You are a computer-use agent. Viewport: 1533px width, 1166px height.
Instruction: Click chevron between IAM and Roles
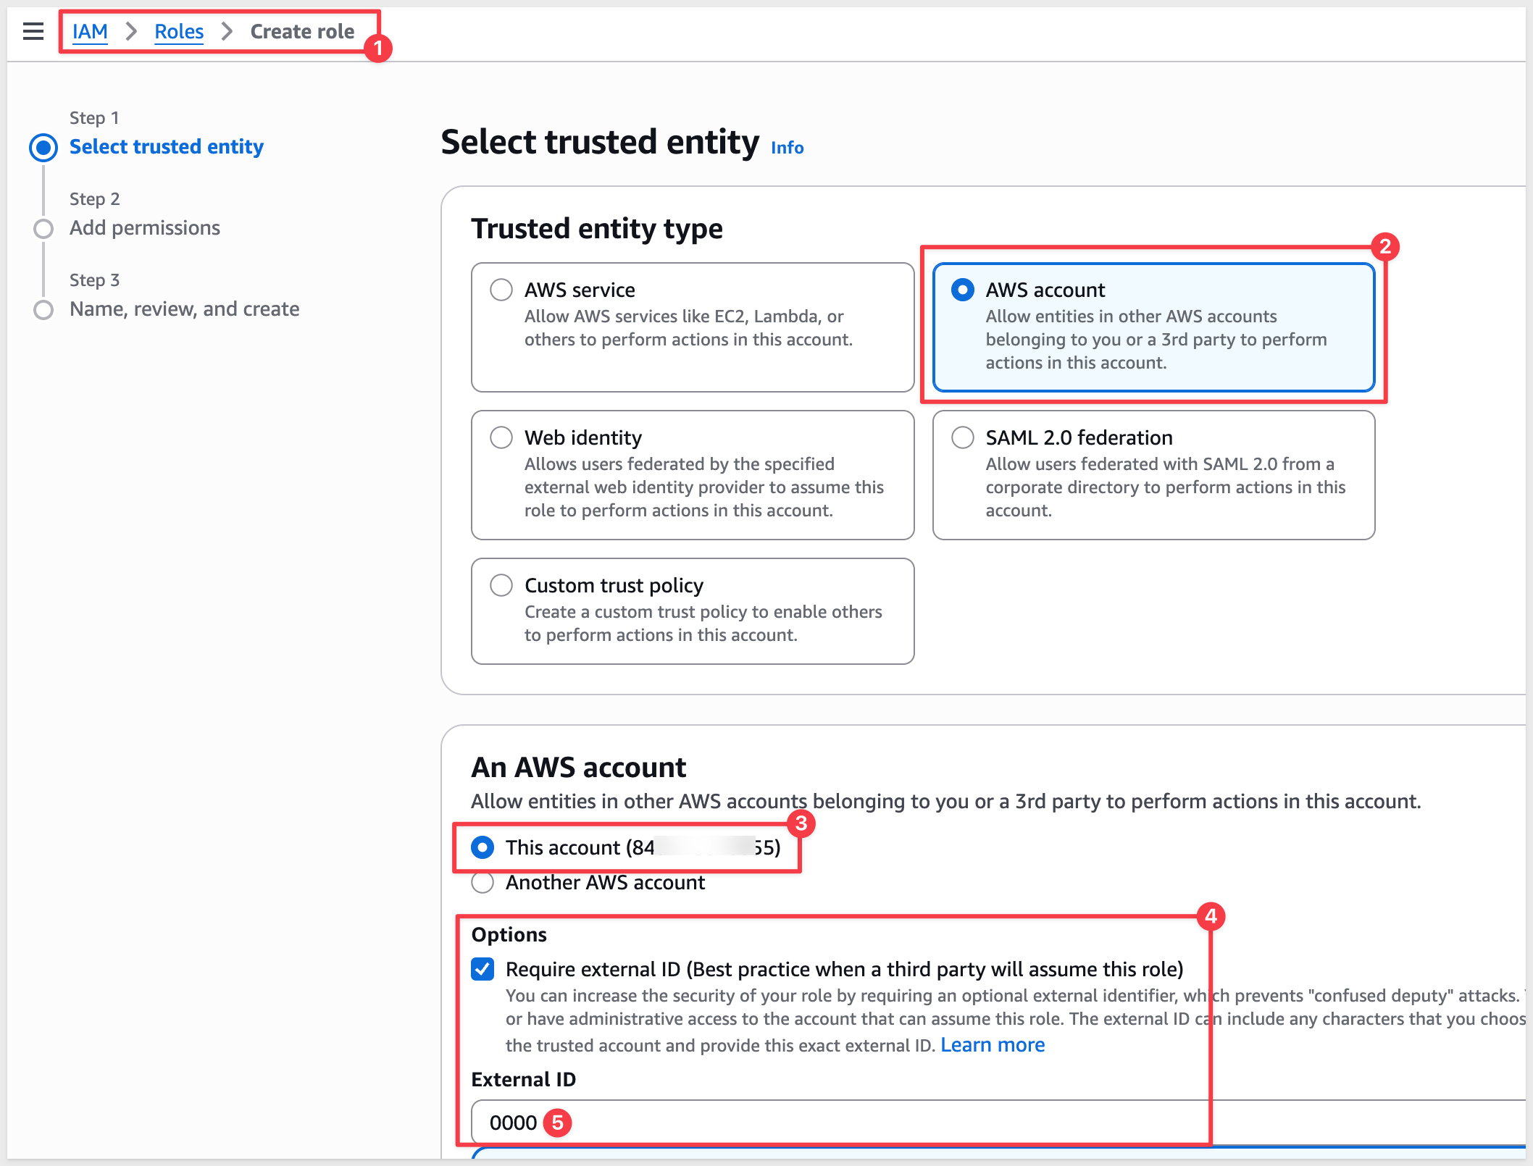coord(131,31)
